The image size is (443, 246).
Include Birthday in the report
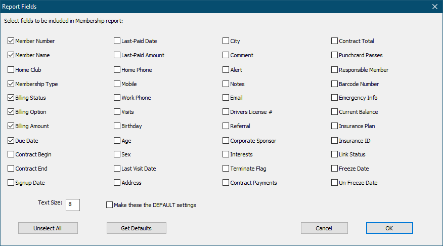(x=117, y=126)
